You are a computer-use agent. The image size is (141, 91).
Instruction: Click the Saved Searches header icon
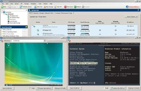(26, 27)
